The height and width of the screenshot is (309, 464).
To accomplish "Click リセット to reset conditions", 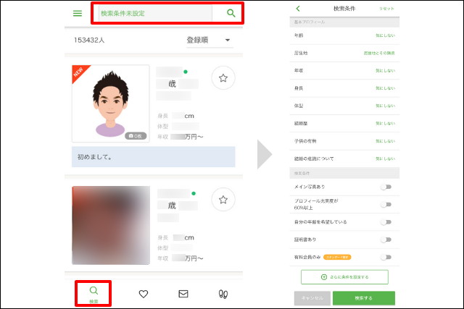I will [x=386, y=9].
